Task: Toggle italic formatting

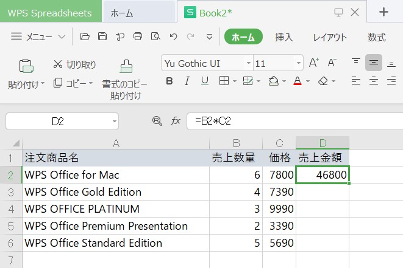Action: 187,81
